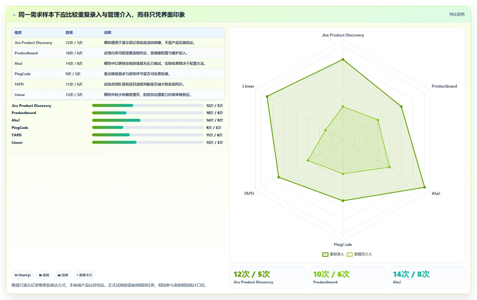Open the 12次 / 5次 Jira Product Discovery card

pos(267,277)
